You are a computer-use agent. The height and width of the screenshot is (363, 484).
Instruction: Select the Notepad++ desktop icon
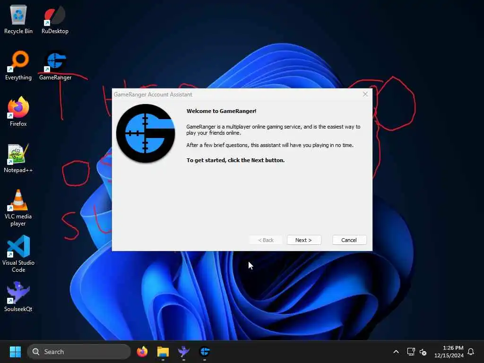coord(18,158)
